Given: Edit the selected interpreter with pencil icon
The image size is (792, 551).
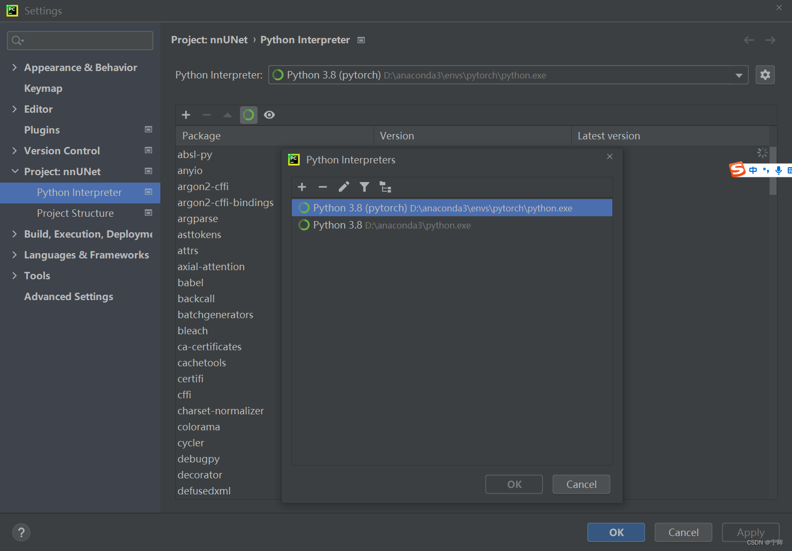Looking at the screenshot, I should [x=344, y=187].
